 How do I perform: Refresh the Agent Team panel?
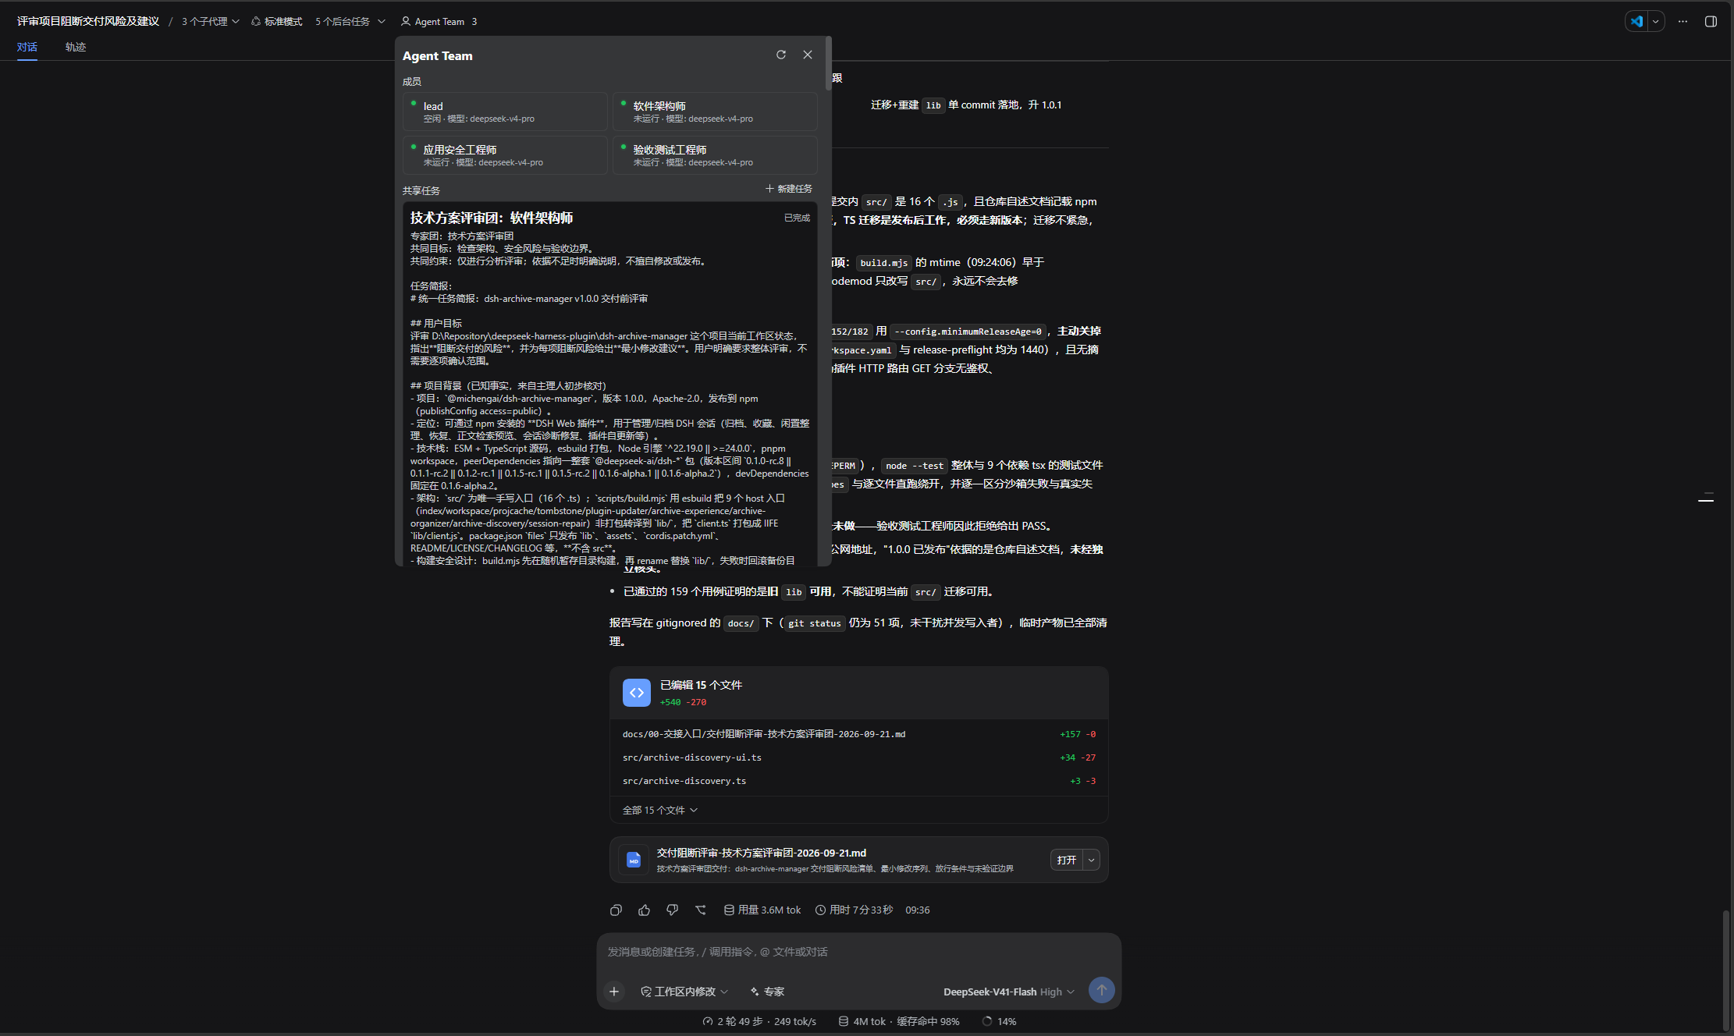pos(780,55)
